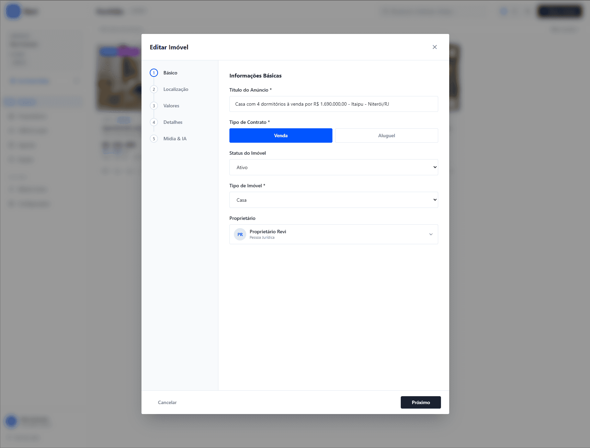Open the Status do Imóvel dropdown
Image resolution: width=590 pixels, height=448 pixels.
click(333, 167)
